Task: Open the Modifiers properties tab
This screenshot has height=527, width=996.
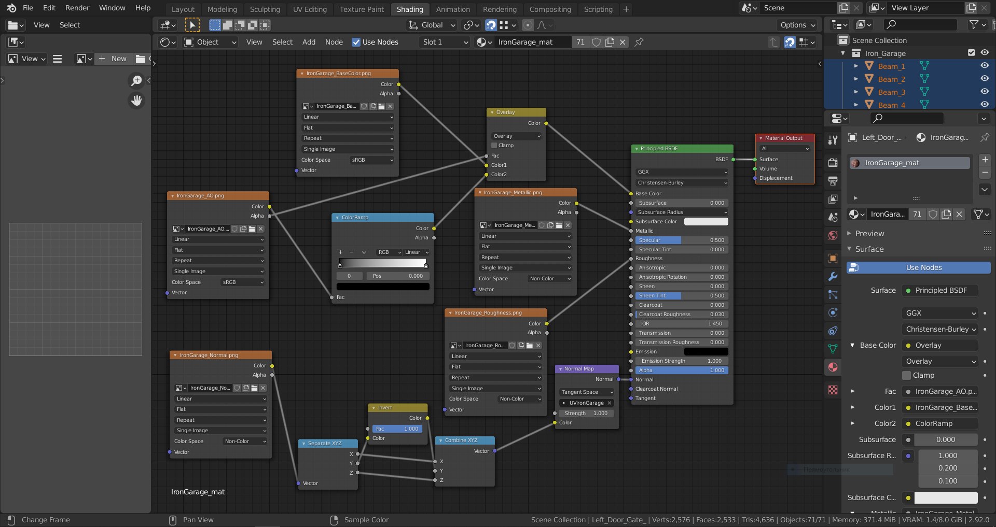Action: pos(833,276)
